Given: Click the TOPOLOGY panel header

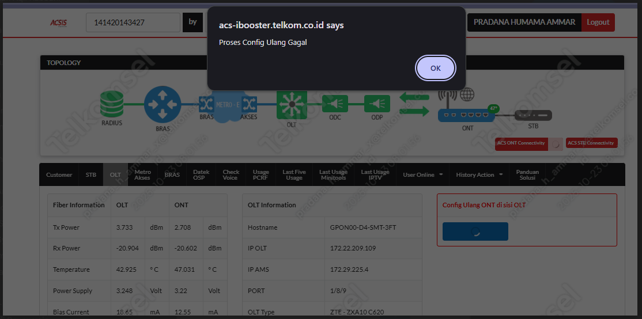Looking at the screenshot, I should pyautogui.click(x=332, y=63).
